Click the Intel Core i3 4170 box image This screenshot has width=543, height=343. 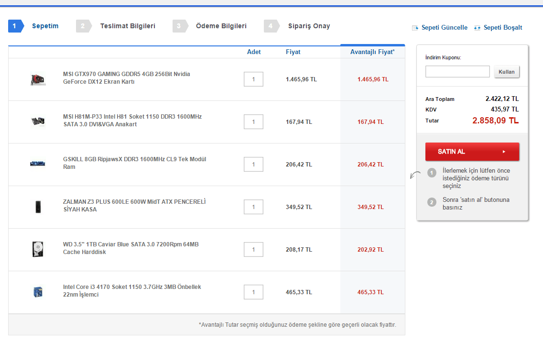[38, 291]
